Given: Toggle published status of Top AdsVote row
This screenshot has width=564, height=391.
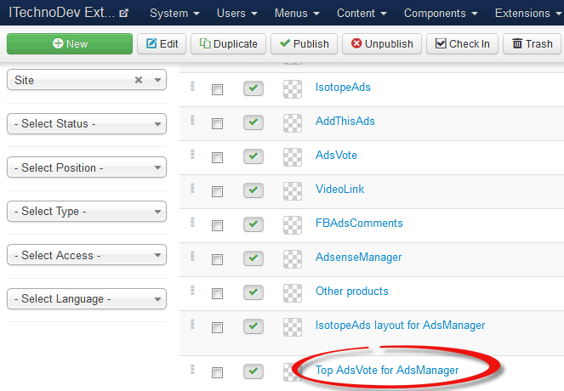Looking at the screenshot, I should (254, 371).
